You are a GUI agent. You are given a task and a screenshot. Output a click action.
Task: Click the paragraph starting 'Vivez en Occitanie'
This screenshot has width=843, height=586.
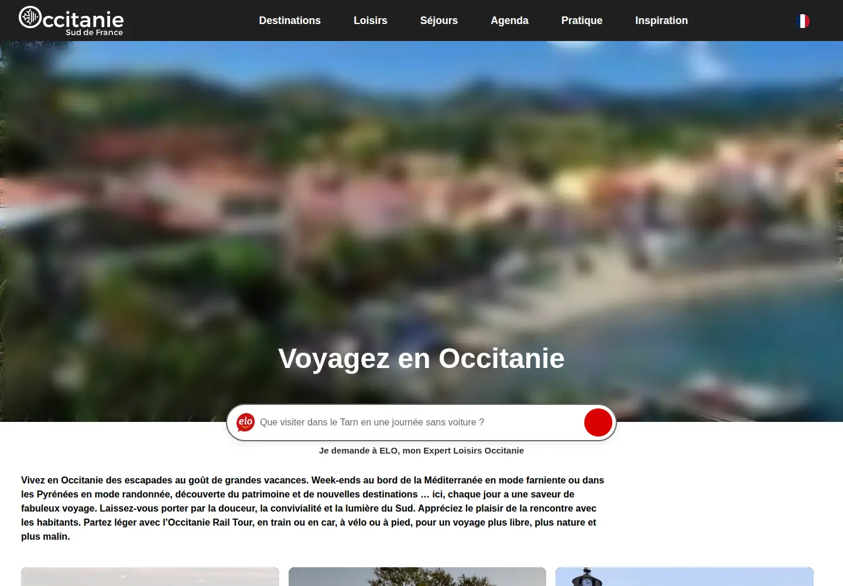coord(313,508)
